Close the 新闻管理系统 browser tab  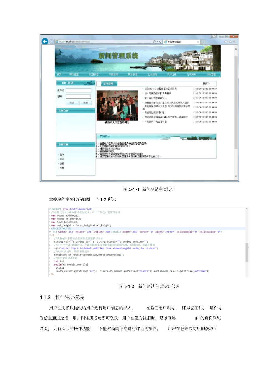(x=198, y=42)
